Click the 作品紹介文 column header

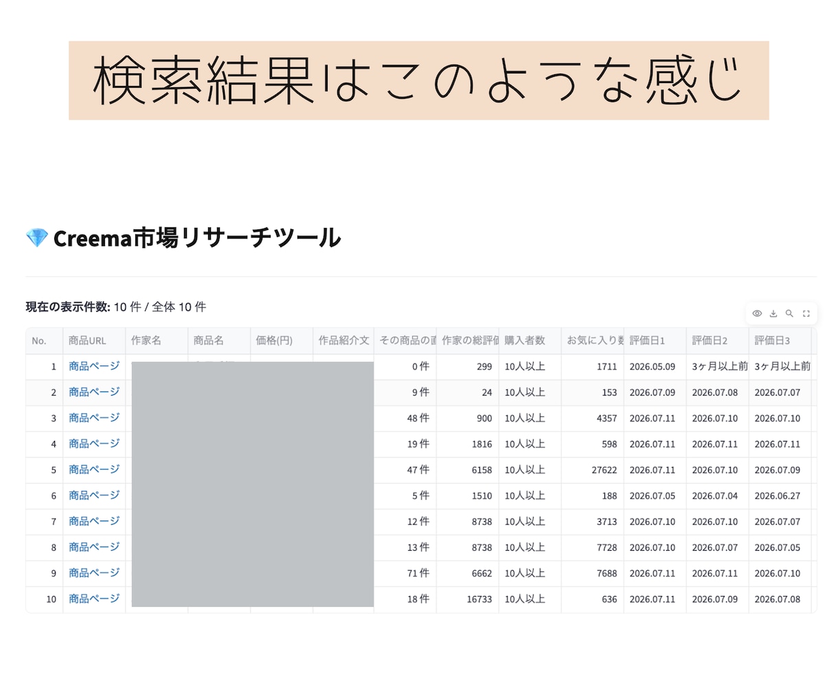(343, 341)
